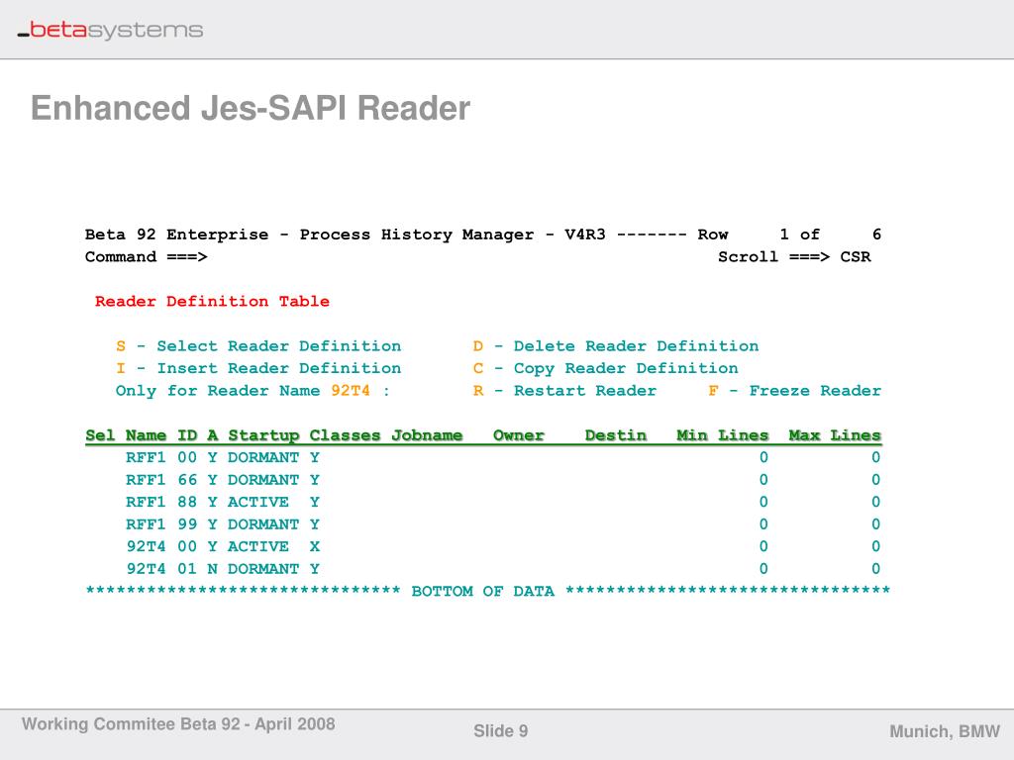
Task: Click ACTIVE in the RFF1 88 row
Action: coord(258,502)
